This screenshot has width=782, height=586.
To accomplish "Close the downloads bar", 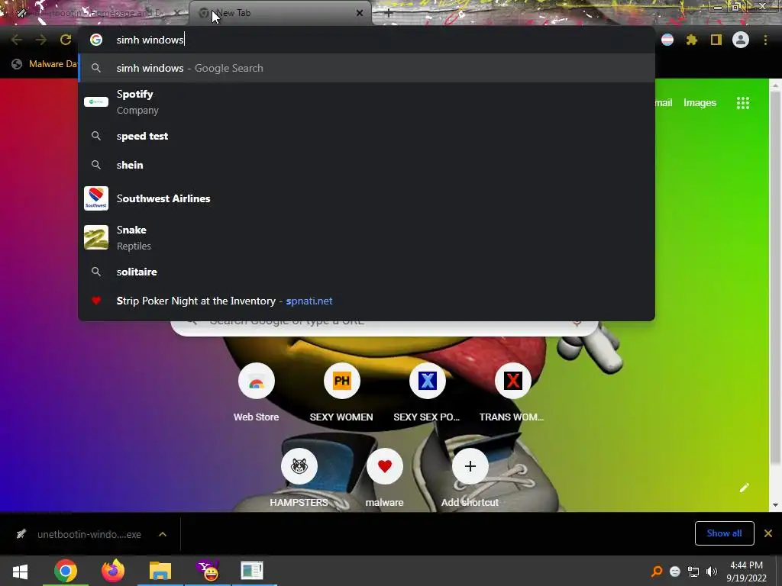I will [768, 533].
